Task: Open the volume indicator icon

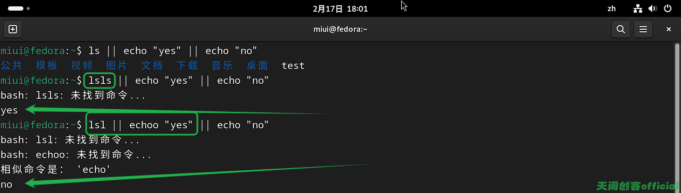Action: coord(653,8)
